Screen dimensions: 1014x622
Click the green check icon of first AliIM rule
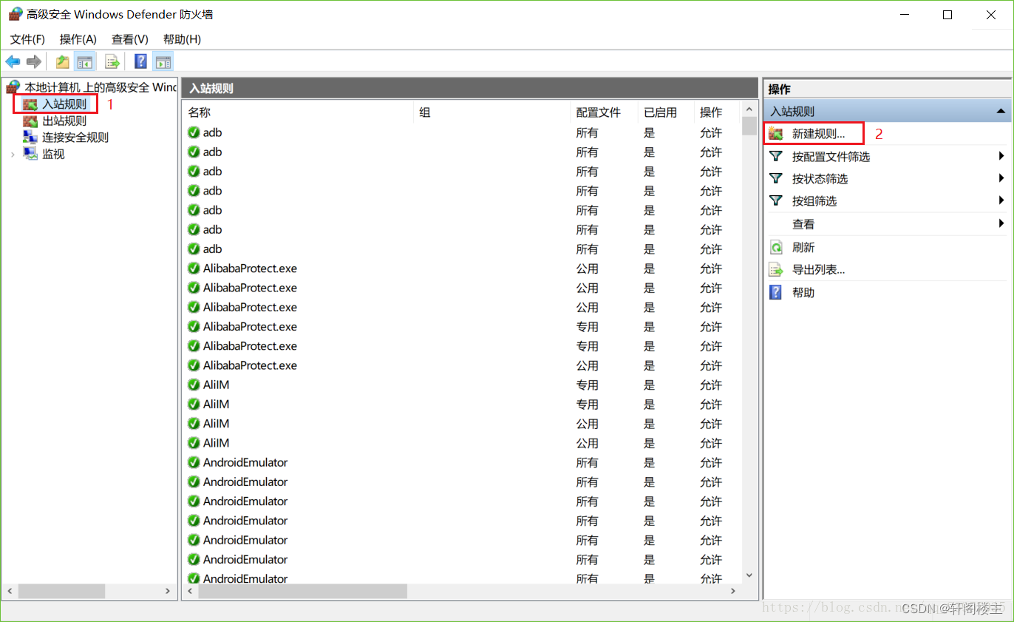(x=194, y=385)
